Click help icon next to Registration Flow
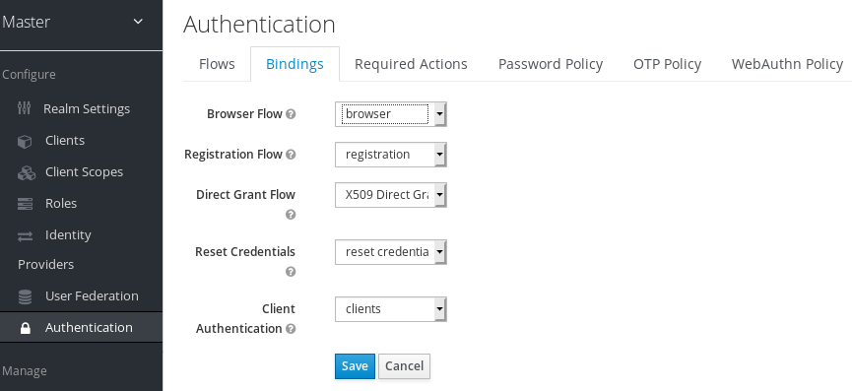 coord(291,155)
